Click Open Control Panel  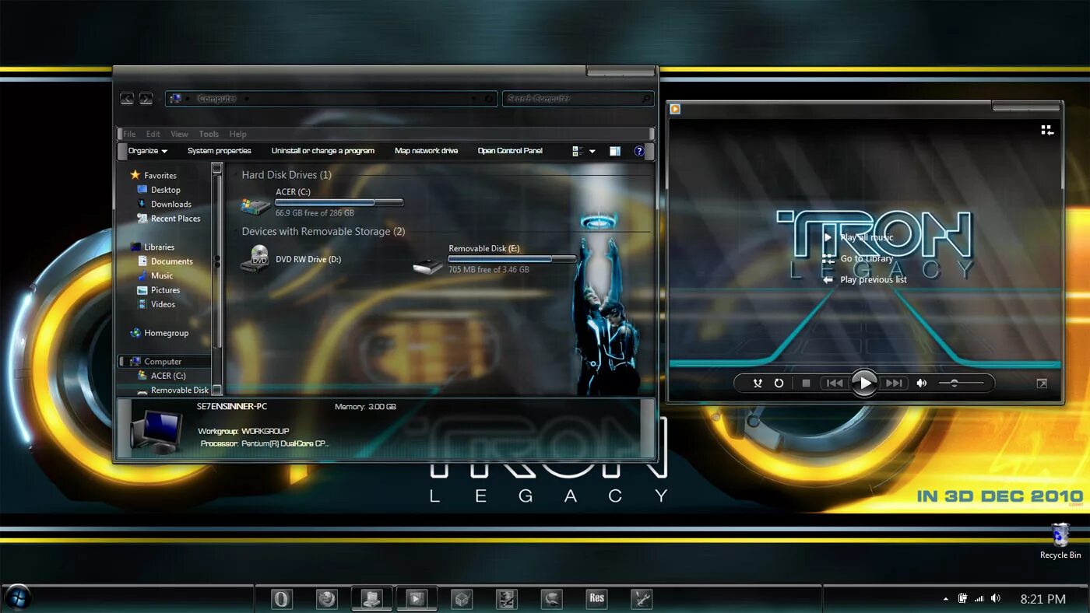[x=510, y=151]
